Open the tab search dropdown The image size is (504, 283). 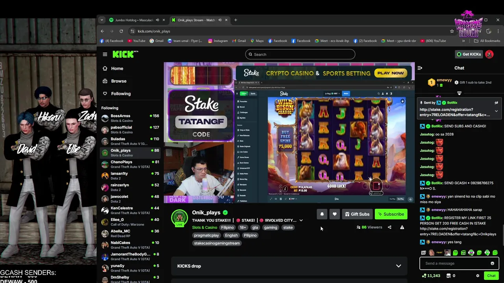click(102, 20)
